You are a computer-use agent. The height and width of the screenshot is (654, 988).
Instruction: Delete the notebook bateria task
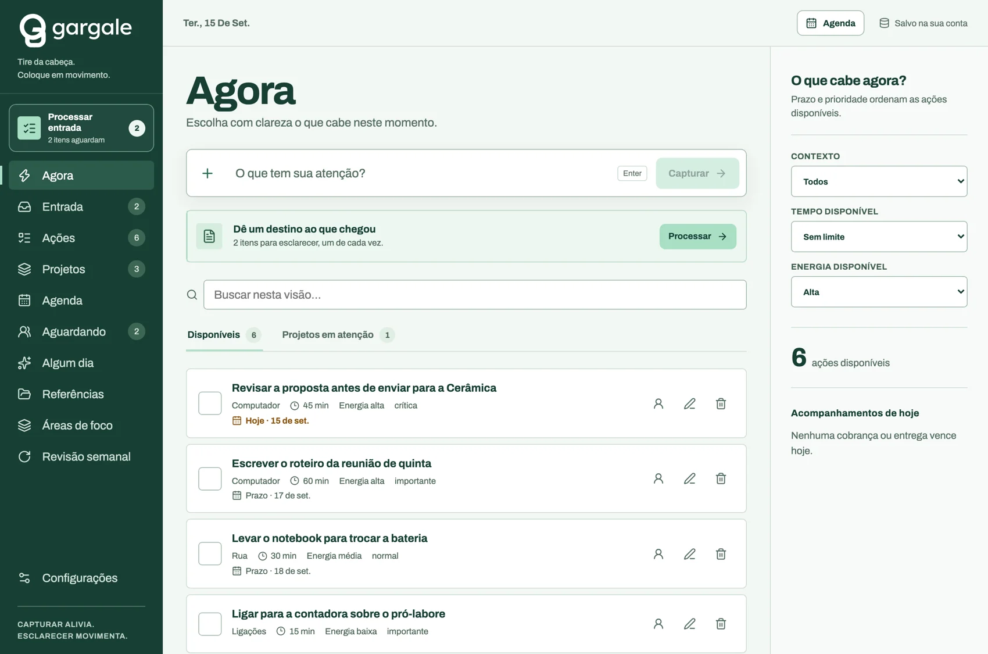[721, 554]
